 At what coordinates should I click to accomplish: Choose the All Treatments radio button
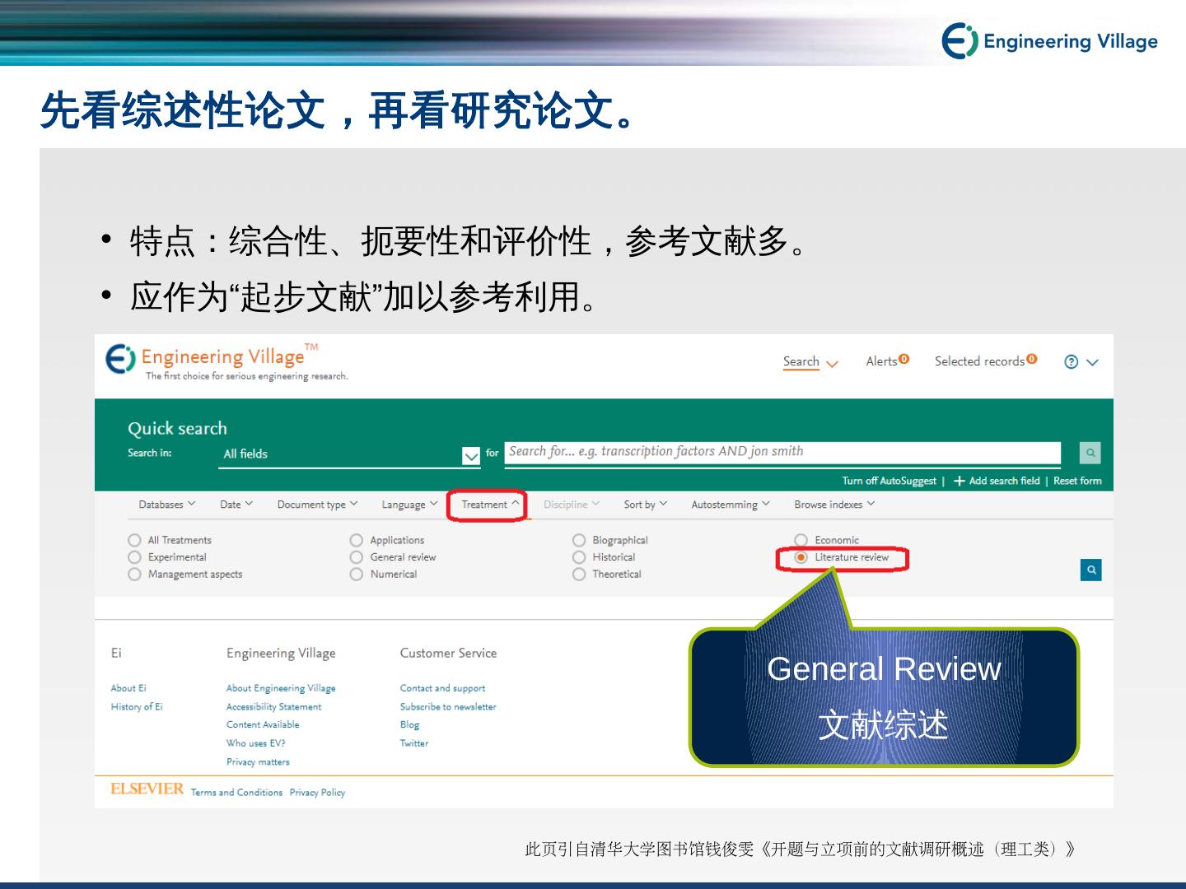point(134,540)
